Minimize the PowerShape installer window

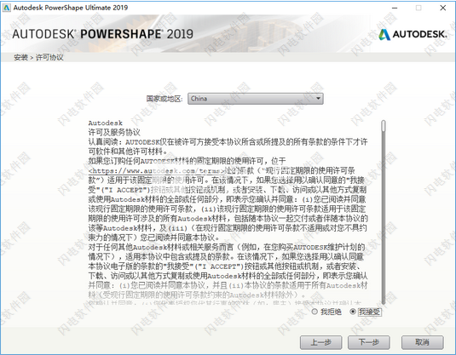(x=395, y=9)
